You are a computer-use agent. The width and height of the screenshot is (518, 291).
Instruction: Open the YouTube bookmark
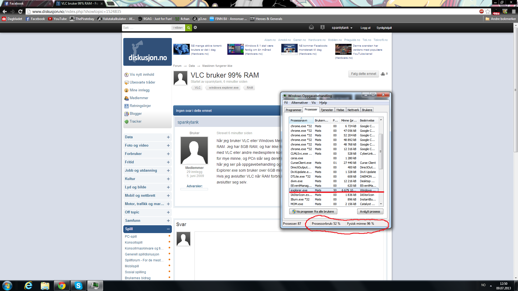57,19
